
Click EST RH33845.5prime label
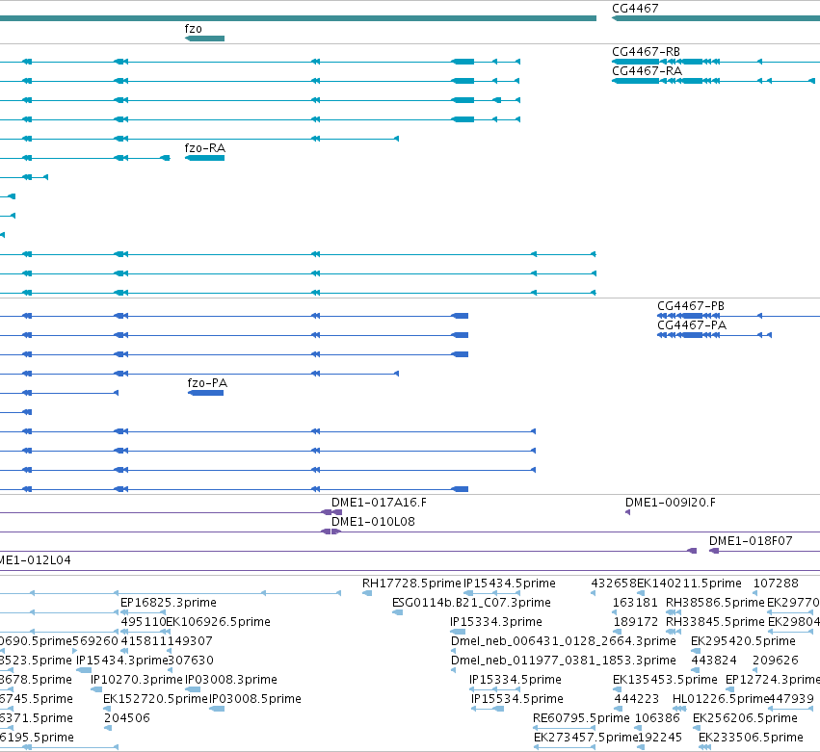tap(715, 622)
